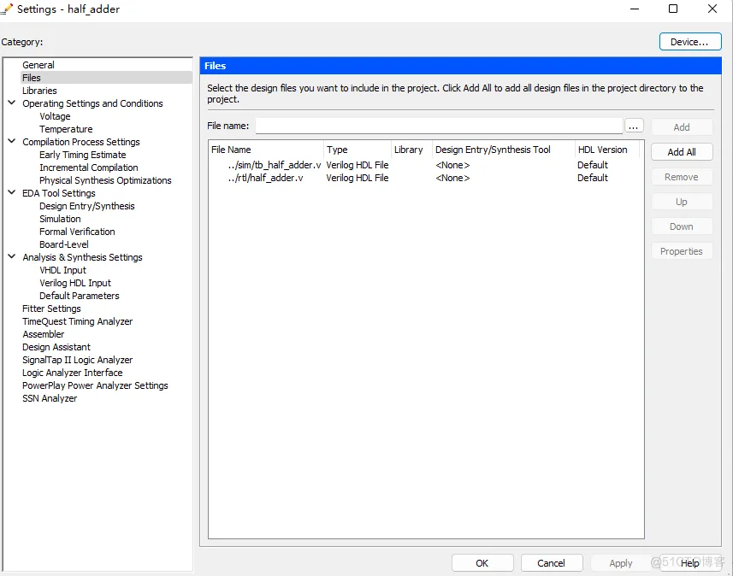
Task: Open Temperature settings
Action: (x=66, y=129)
